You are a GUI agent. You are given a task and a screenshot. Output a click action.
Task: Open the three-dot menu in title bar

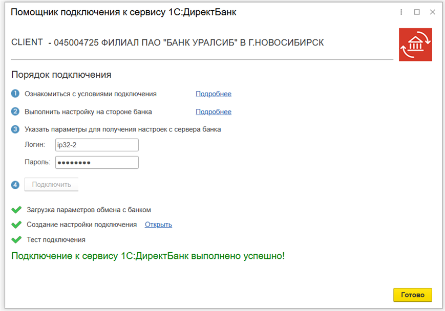click(401, 12)
